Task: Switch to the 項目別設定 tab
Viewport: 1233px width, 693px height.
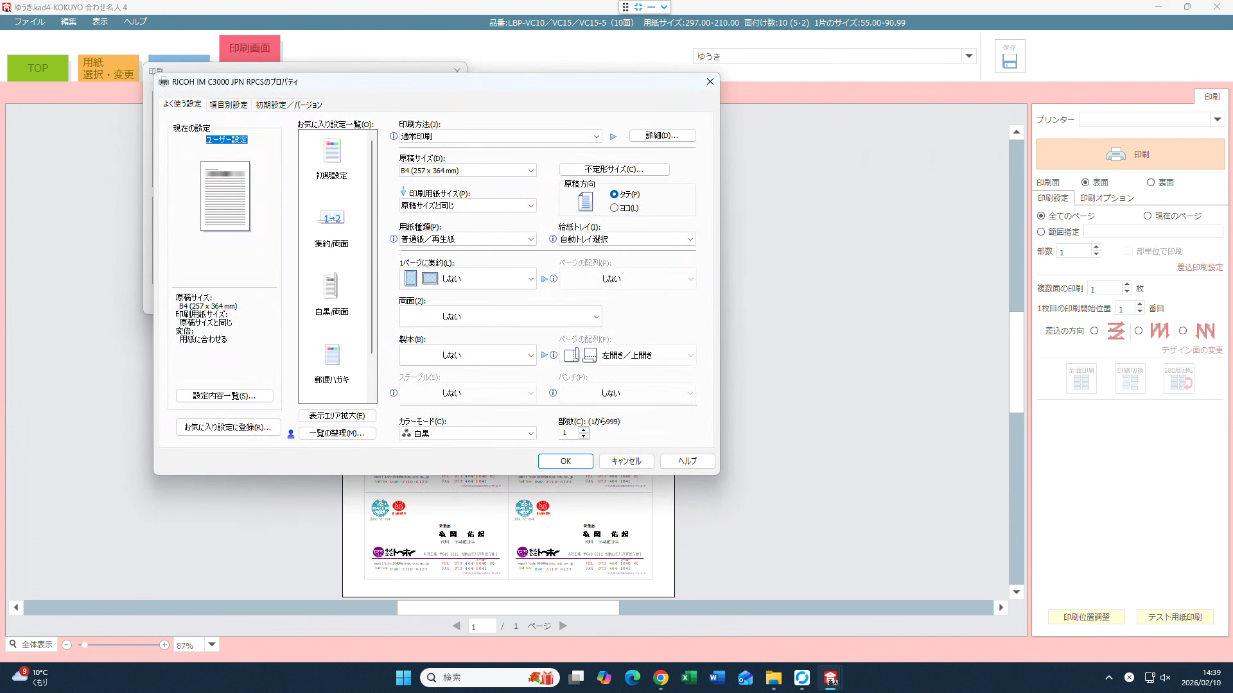Action: (x=229, y=105)
